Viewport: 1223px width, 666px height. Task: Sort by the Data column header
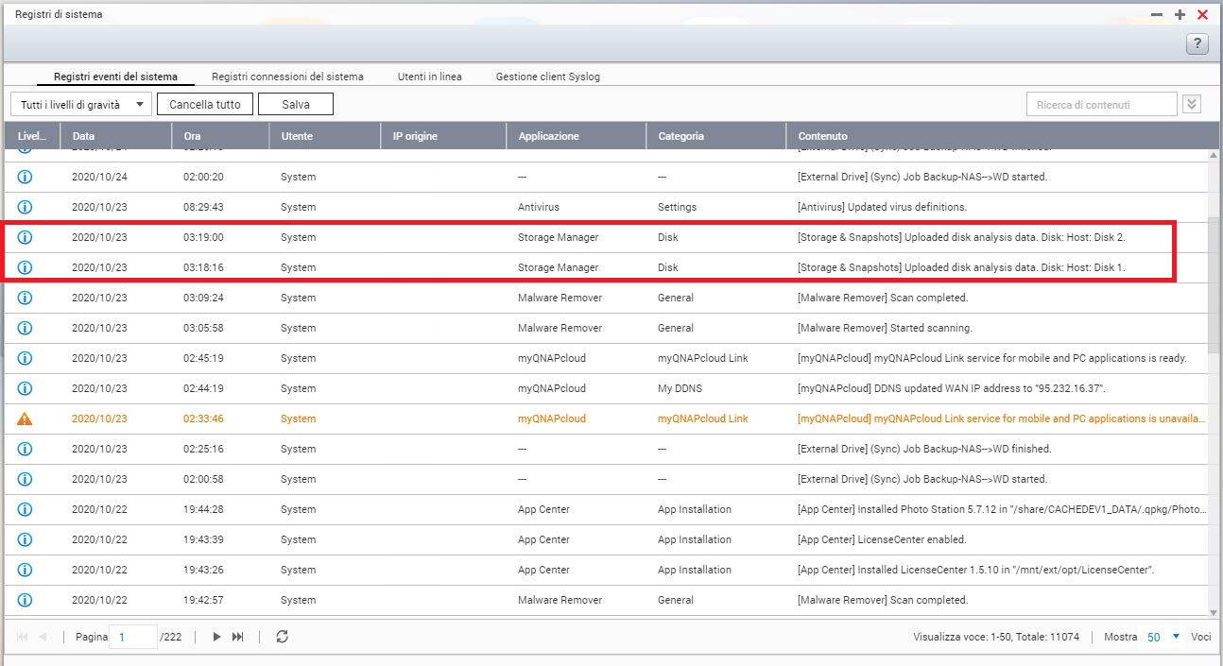pyautogui.click(x=83, y=136)
